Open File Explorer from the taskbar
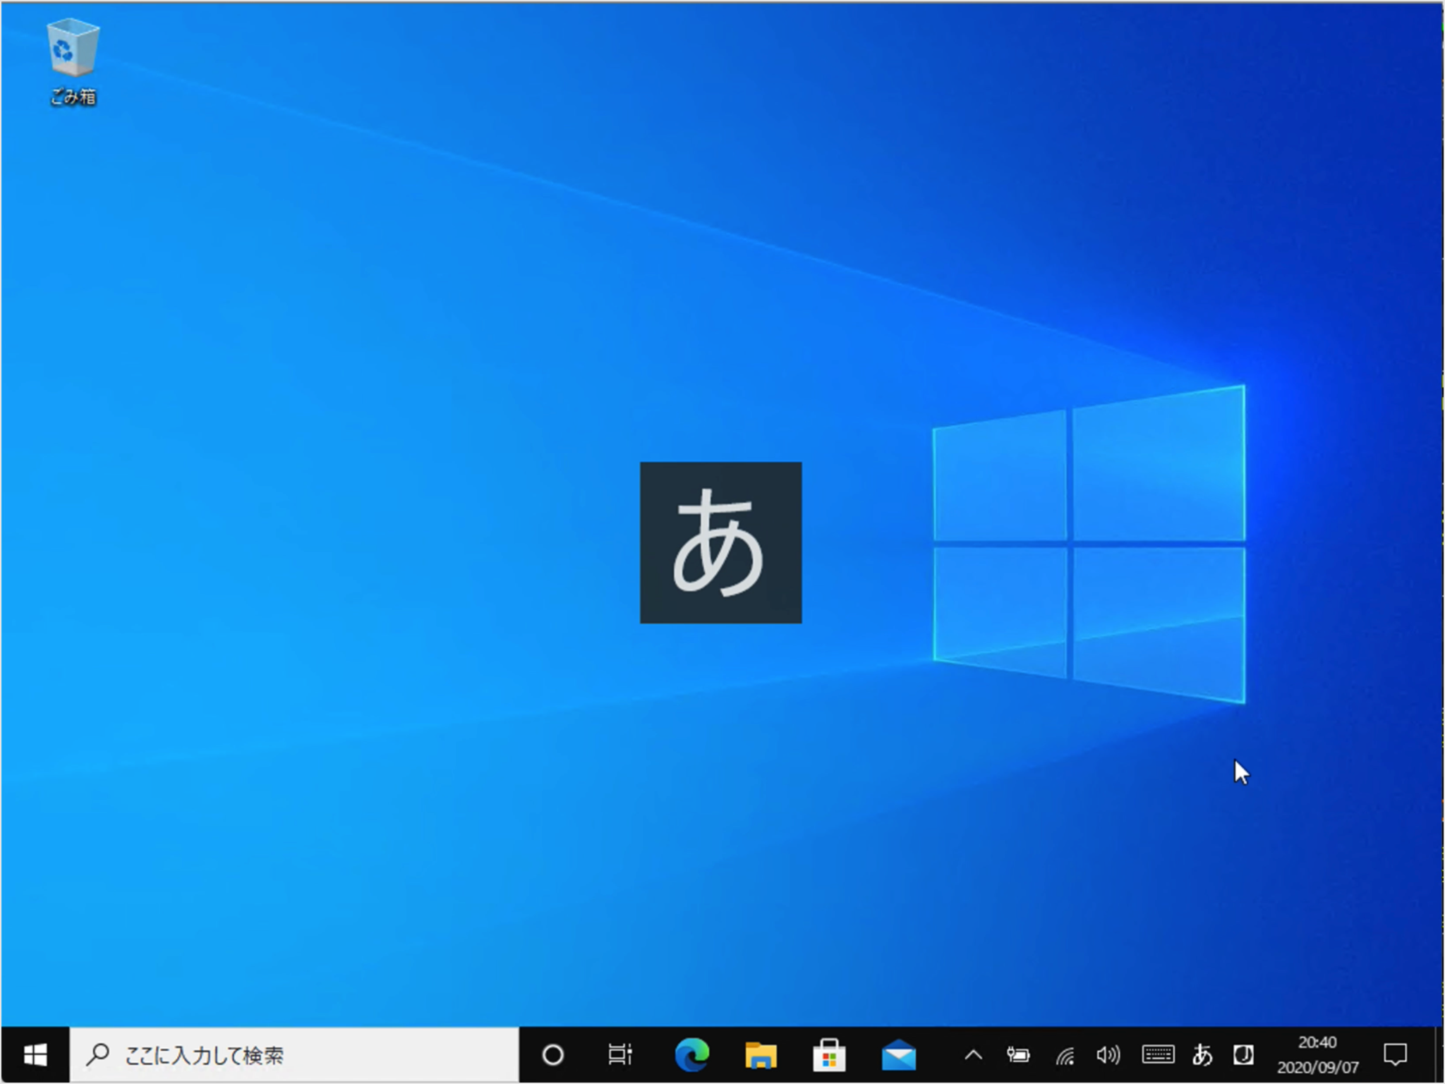This screenshot has width=1445, height=1084. 760,1055
